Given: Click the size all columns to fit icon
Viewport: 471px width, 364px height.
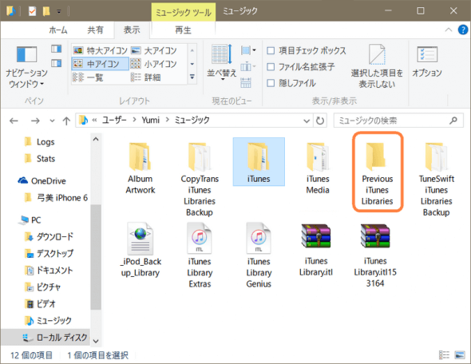Looking at the screenshot, I should (246, 82).
